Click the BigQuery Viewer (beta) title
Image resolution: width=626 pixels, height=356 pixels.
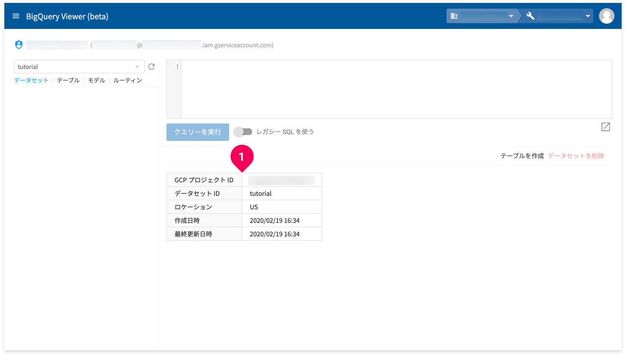click(x=67, y=16)
